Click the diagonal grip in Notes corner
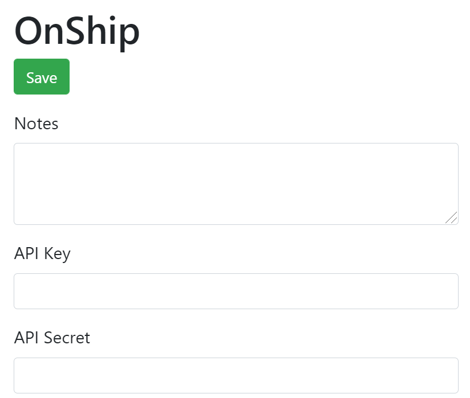This screenshot has width=470, height=398. [451, 218]
